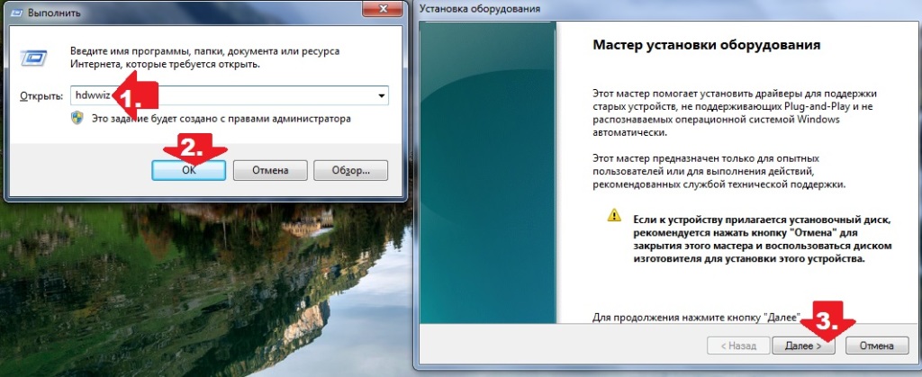The image size is (922, 377).
Task: Click the 'Установка оборудования' window title
Action: 481,9
